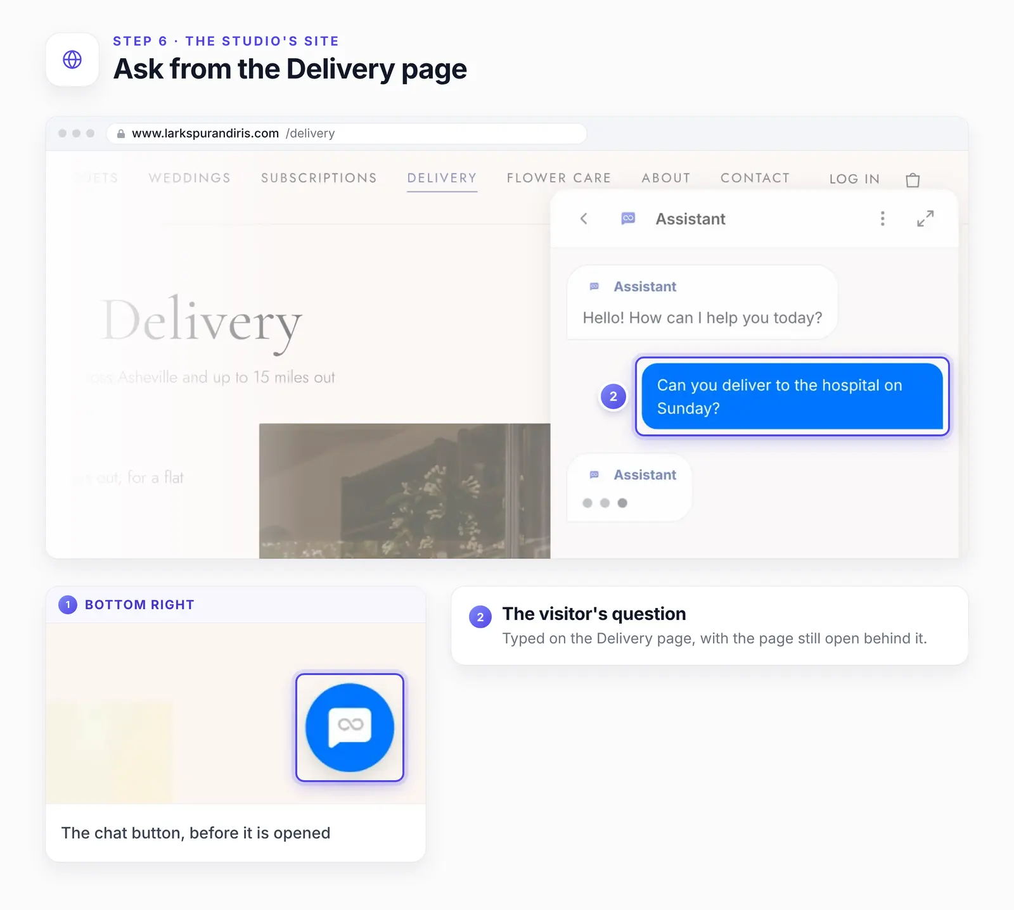Click the lock icon in address bar

(x=121, y=134)
